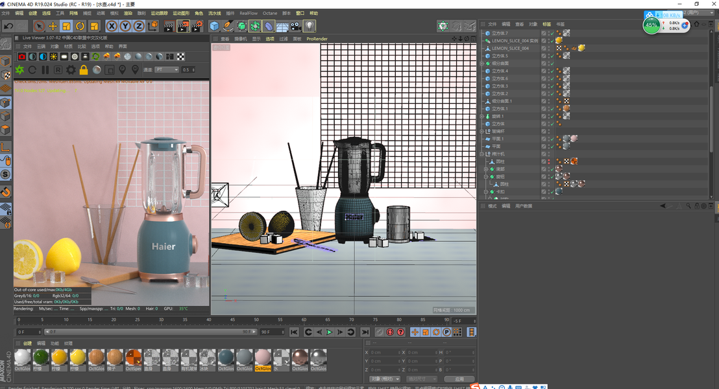Open Live Viewer 云端 menu
Image resolution: width=719 pixels, height=389 pixels.
42,46
